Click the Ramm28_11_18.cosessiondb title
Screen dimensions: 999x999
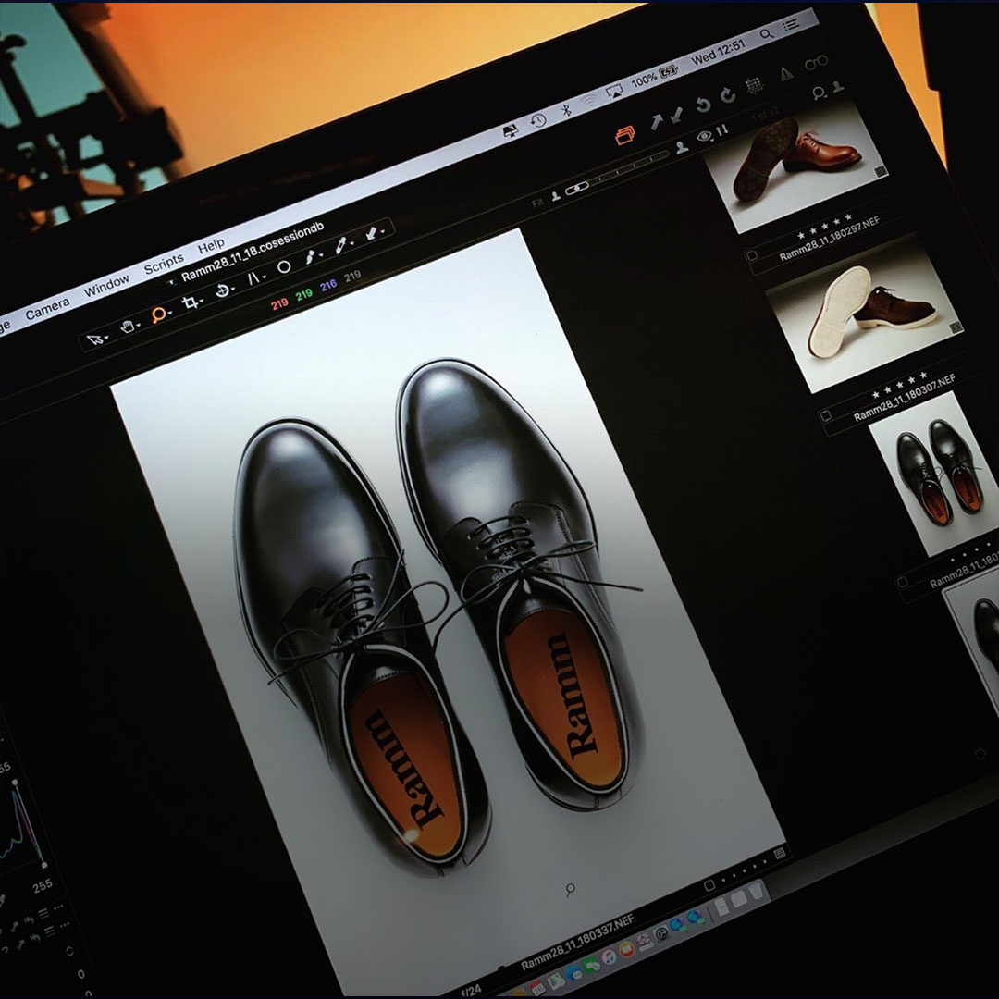pyautogui.click(x=252, y=253)
